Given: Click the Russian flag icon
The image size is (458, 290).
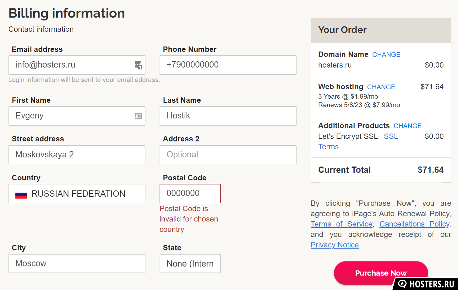Looking at the screenshot, I should click(21, 195).
